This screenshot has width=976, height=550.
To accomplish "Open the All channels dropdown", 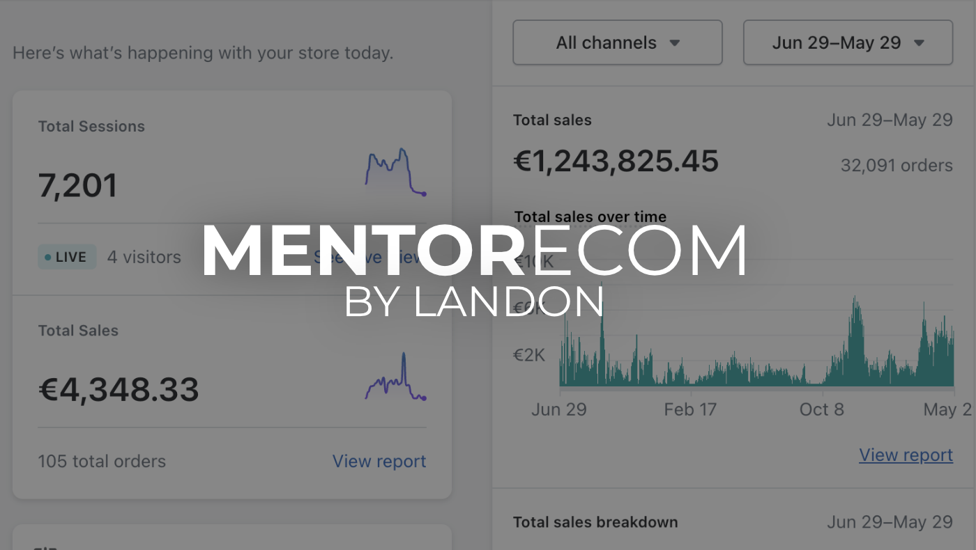I will pyautogui.click(x=617, y=42).
